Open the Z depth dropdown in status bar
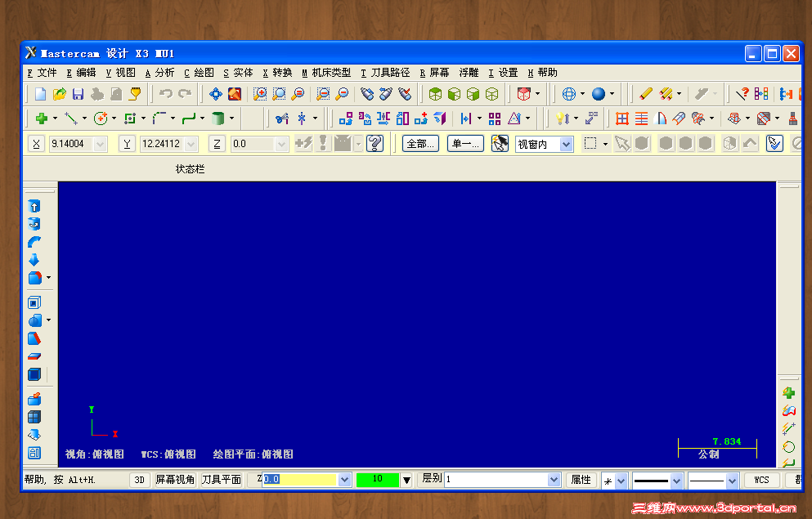 (x=344, y=480)
